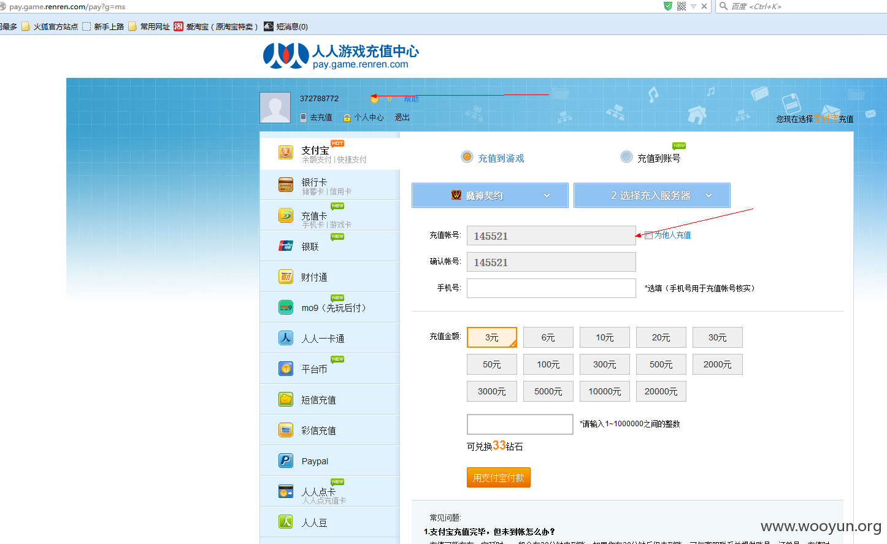Click the bank card (银行卡) icon

(x=286, y=185)
